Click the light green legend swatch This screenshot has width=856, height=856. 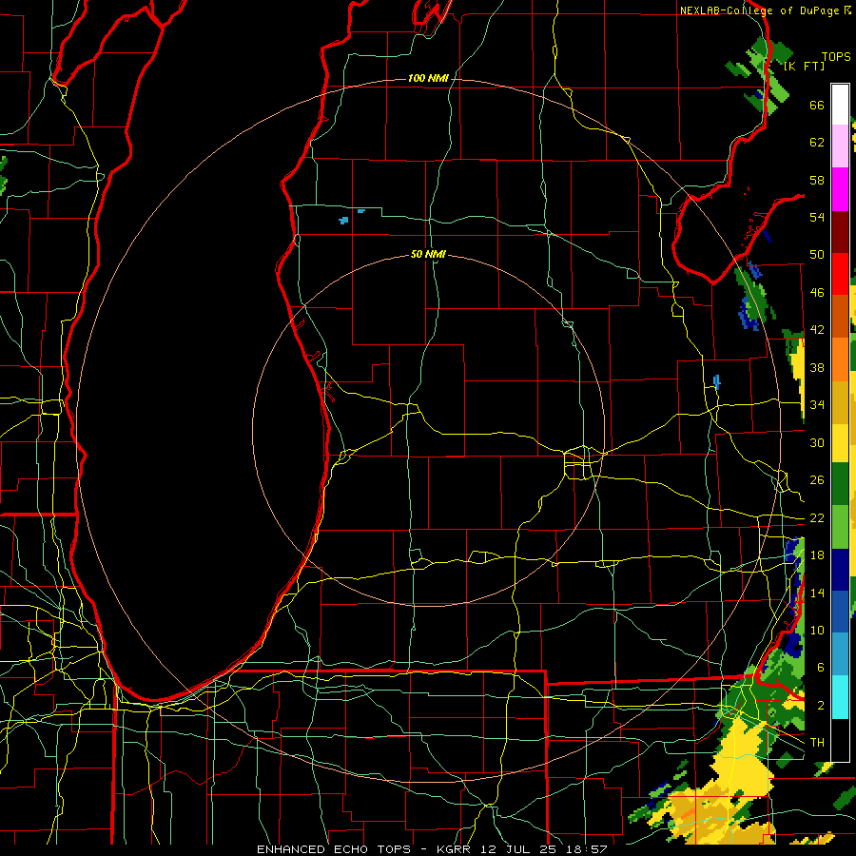pos(840,527)
